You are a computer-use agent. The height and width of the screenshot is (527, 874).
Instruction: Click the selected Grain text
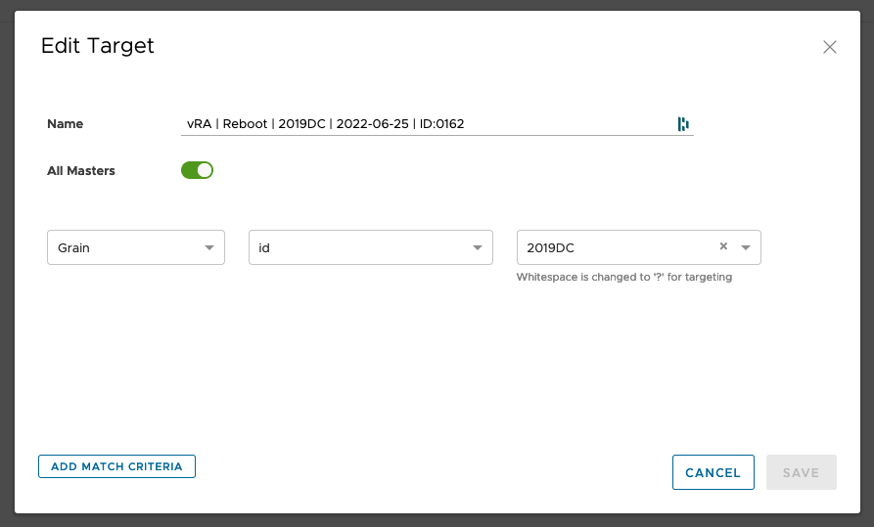(74, 248)
